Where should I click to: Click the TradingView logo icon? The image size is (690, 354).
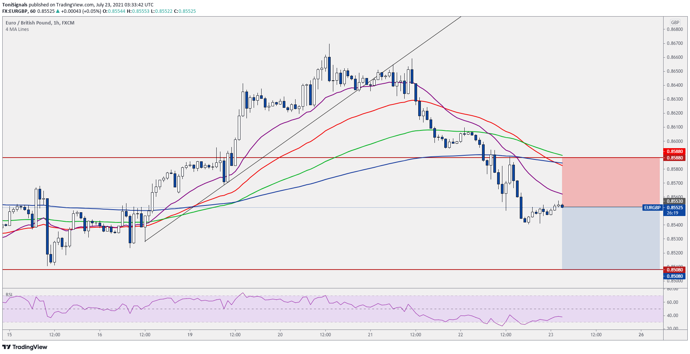(6, 347)
